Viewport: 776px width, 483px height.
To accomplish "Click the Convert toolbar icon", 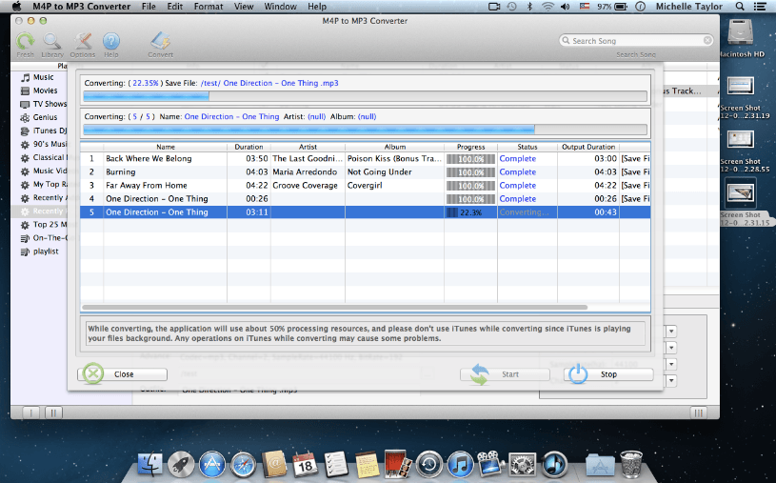I will [160, 42].
